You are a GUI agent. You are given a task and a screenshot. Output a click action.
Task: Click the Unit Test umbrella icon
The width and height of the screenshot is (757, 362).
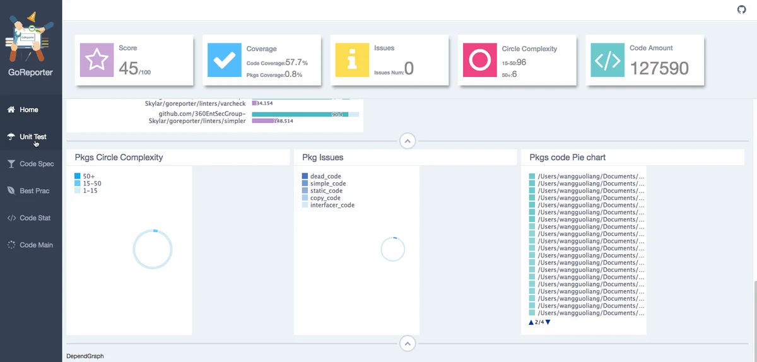pos(11,137)
